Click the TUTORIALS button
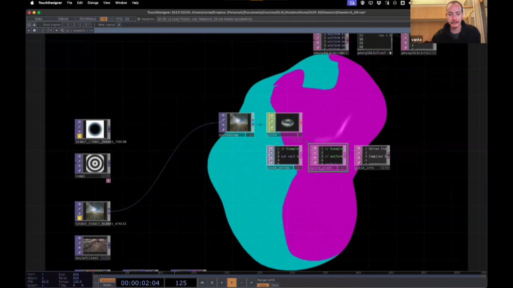The width and height of the screenshot is (513, 288). [x=87, y=19]
